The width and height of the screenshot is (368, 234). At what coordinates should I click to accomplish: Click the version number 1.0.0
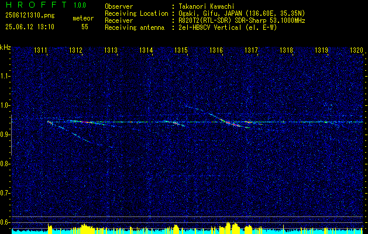click(80, 5)
